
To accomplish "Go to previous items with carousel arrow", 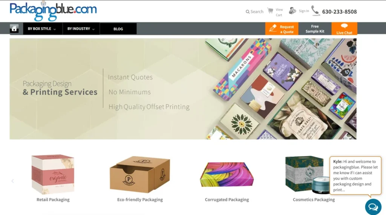I will (12, 181).
